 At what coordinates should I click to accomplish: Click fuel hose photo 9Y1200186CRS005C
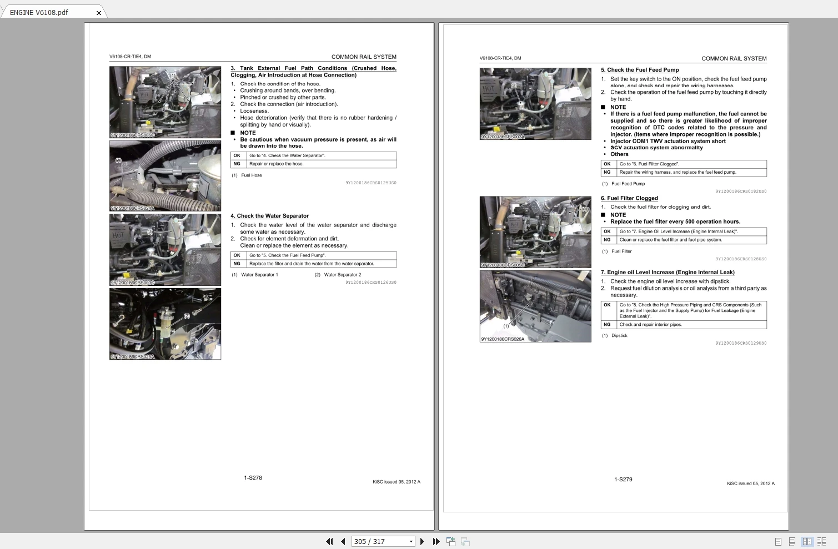165,102
